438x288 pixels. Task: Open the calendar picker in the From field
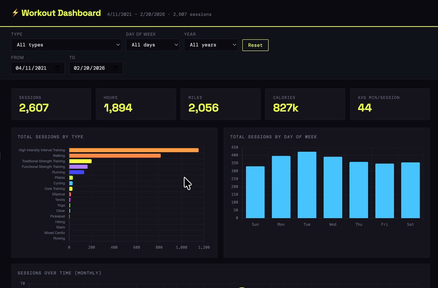tap(57, 68)
